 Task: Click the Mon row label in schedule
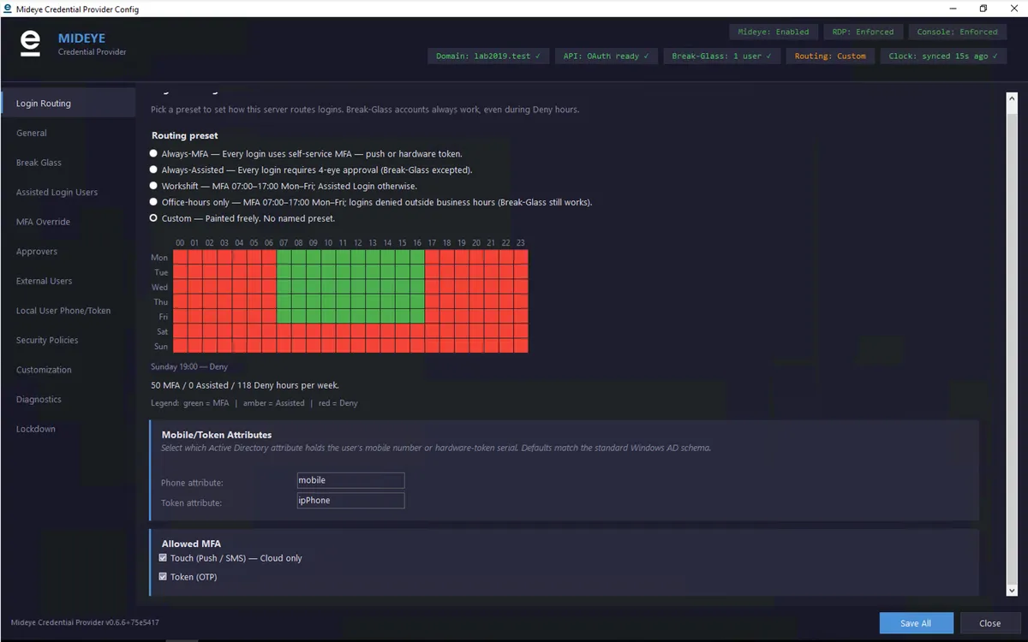point(159,258)
